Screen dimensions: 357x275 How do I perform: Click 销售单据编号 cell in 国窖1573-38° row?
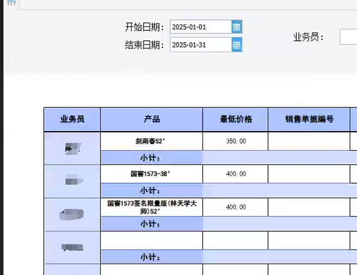[309, 174]
